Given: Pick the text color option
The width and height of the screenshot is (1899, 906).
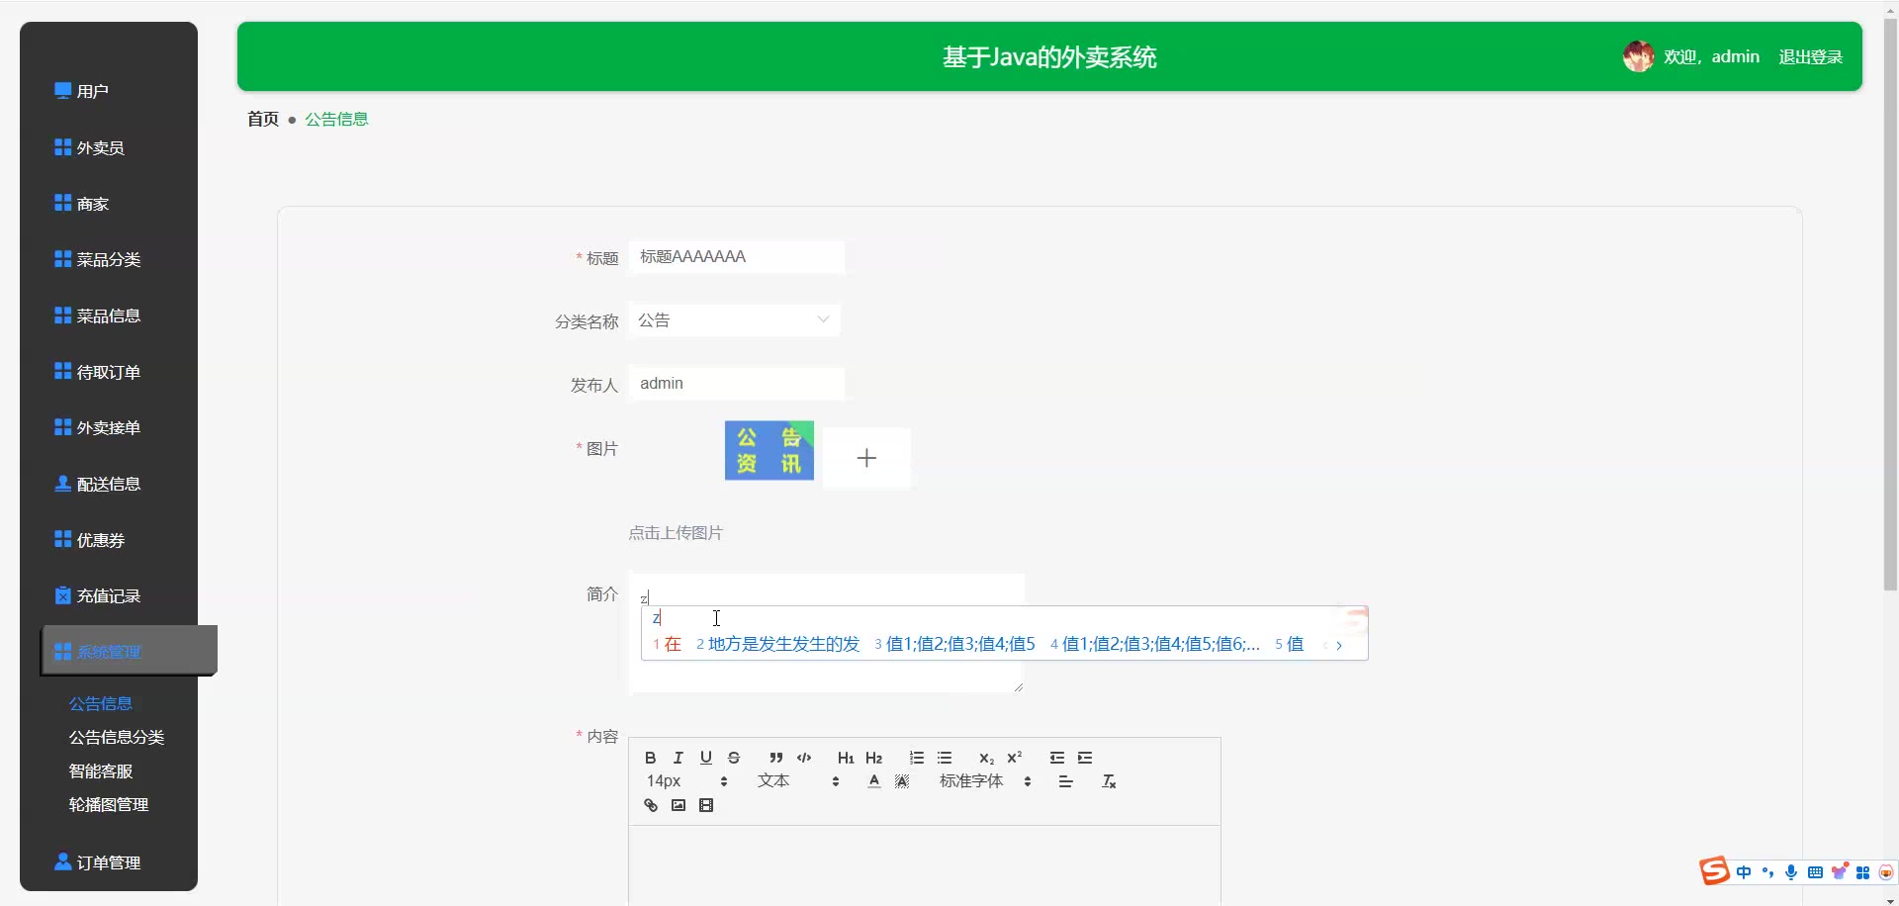Looking at the screenshot, I should 874,781.
